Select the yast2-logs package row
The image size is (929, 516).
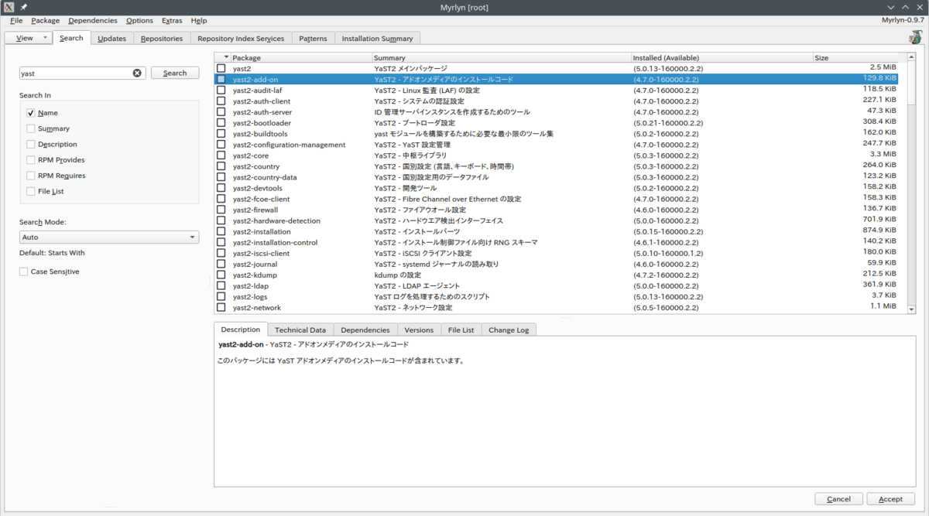[556, 296]
